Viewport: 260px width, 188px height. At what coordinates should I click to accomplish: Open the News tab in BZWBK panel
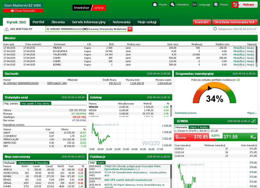(x=193, y=127)
